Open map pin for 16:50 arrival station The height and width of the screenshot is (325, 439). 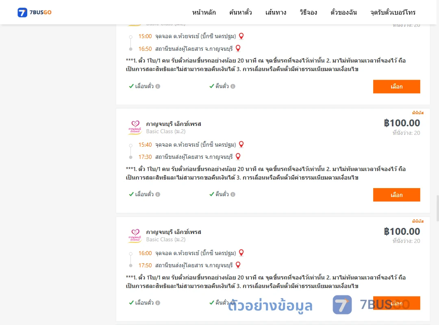pyautogui.click(x=238, y=48)
